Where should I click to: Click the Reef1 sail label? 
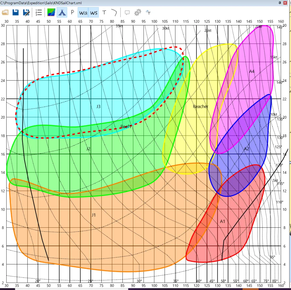[x=126, y=127]
